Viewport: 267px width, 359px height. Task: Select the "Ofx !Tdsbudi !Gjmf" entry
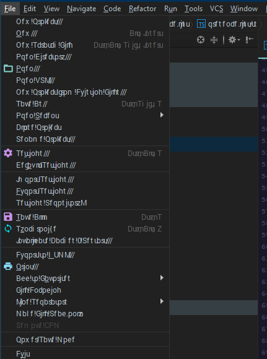85,45
